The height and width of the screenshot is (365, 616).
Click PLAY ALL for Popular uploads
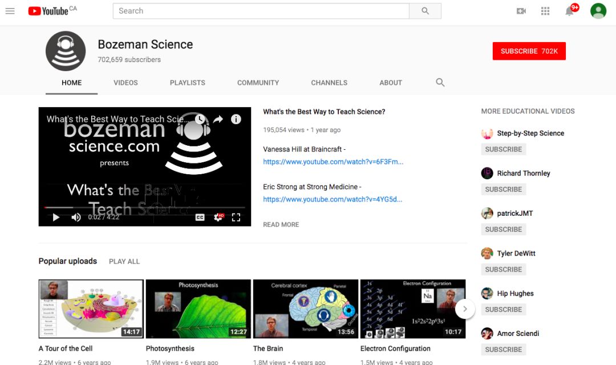[x=124, y=261]
